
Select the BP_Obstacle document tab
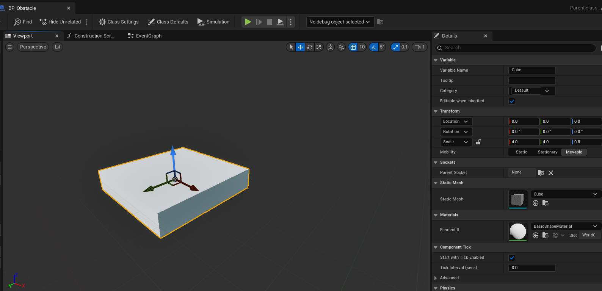(22, 8)
